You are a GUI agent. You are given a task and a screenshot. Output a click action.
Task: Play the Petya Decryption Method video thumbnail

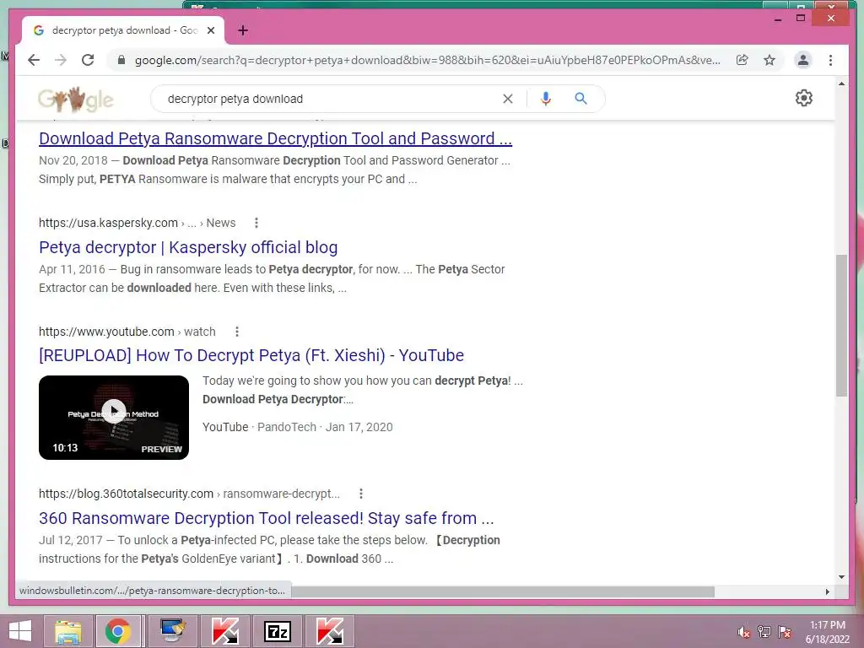[114, 417]
